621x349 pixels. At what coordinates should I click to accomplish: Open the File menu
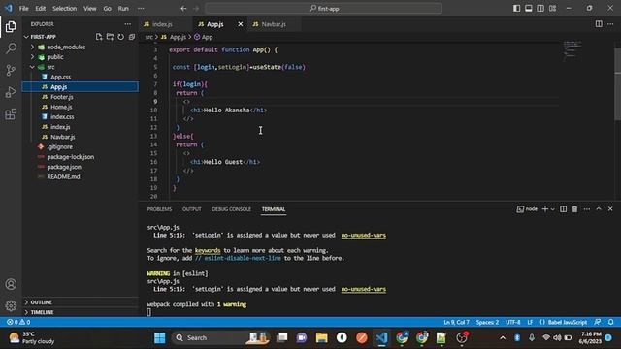coord(23,9)
